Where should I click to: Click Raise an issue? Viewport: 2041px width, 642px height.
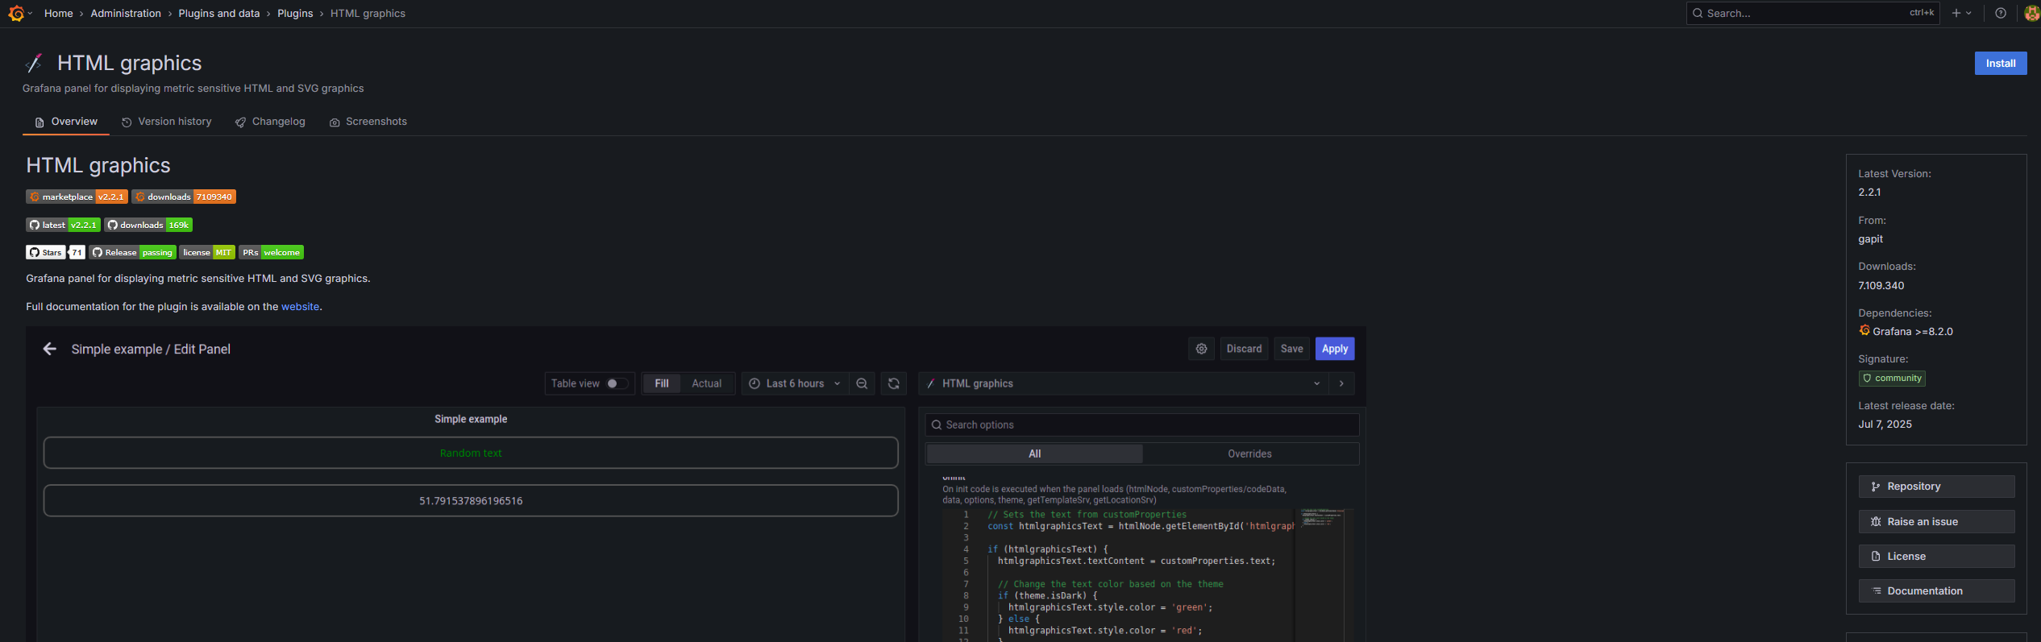point(1936,521)
